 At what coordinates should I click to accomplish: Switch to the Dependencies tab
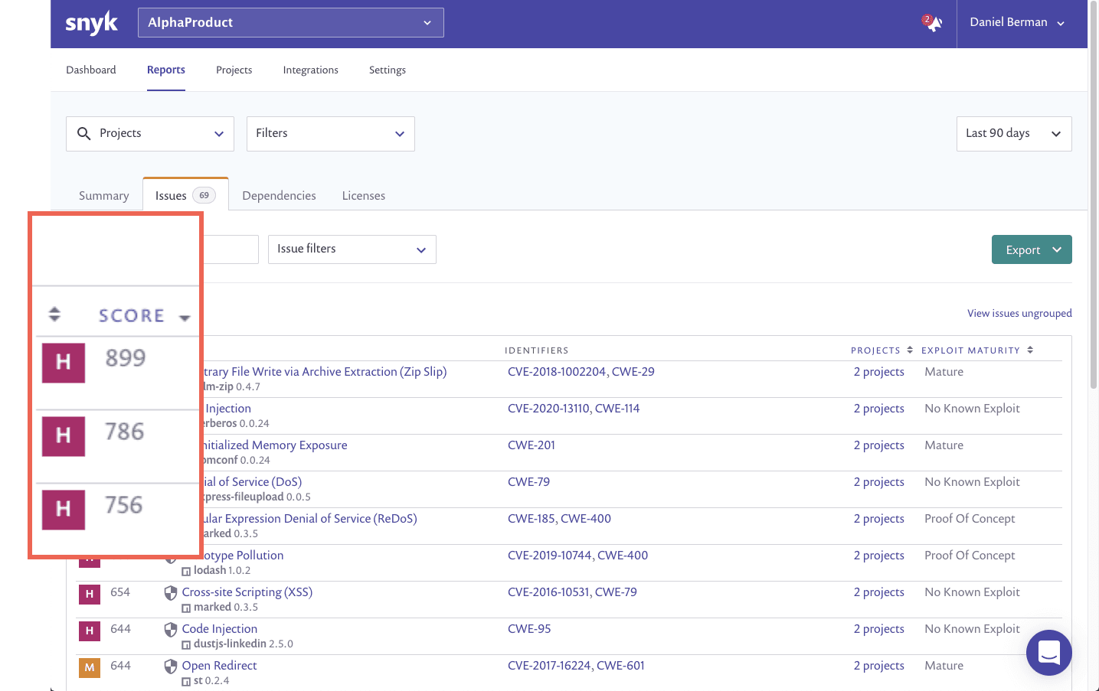[x=279, y=196]
